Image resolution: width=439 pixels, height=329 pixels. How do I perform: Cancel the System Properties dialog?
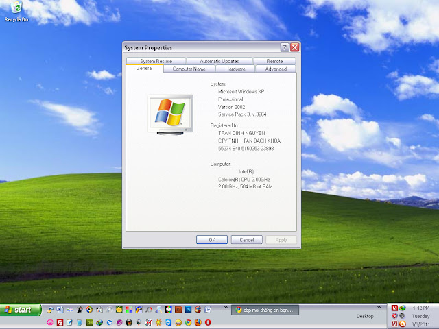pos(247,240)
